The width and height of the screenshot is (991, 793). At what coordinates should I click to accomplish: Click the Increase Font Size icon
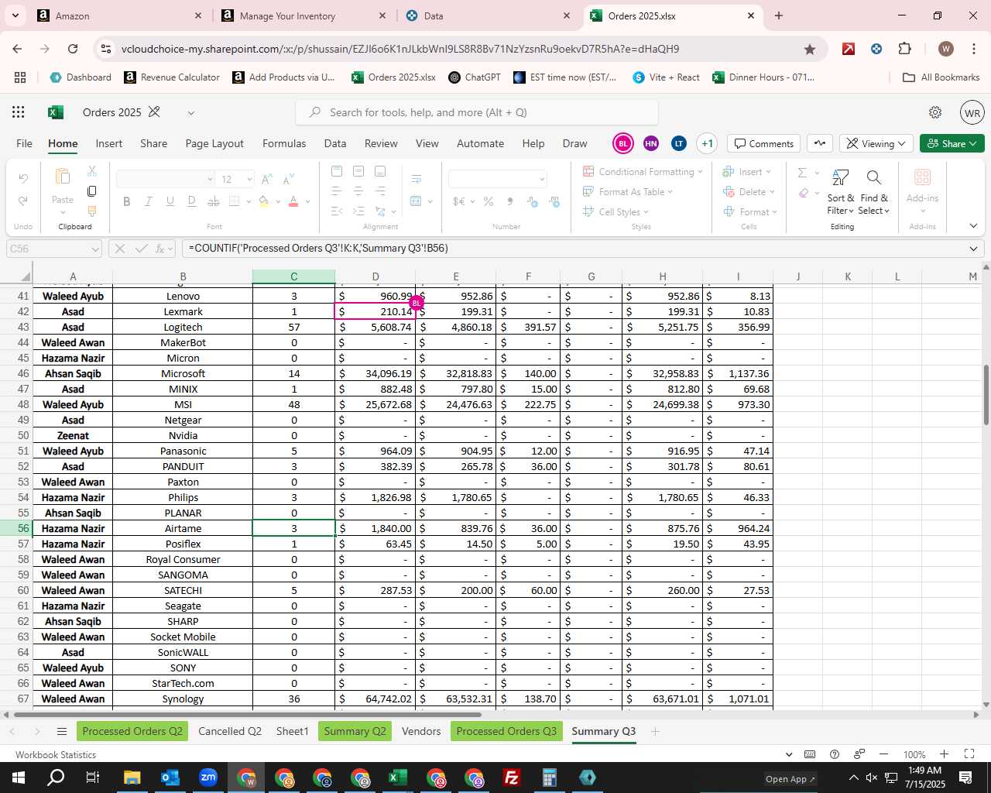pos(267,179)
